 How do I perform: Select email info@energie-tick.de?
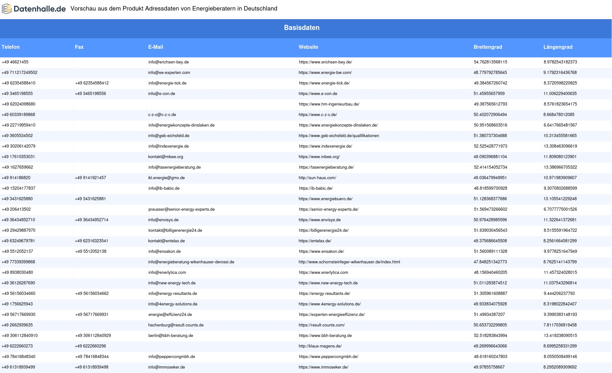[x=167, y=83]
